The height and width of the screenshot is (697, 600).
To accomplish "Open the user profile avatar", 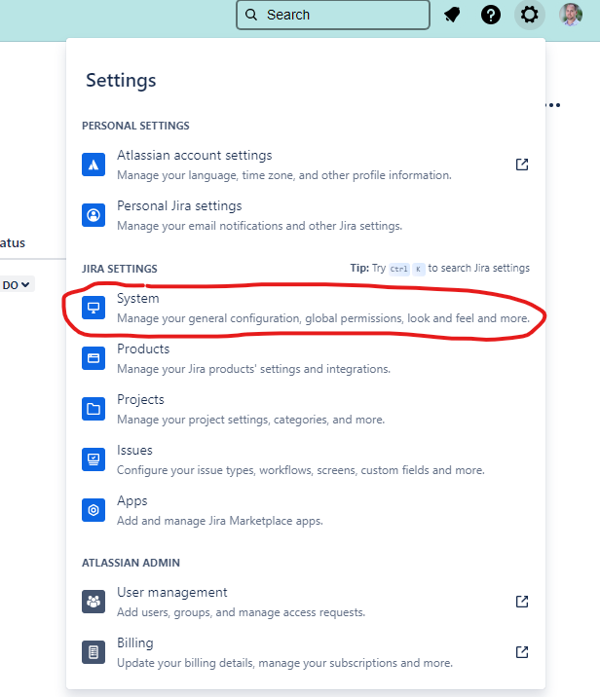I will [x=571, y=15].
